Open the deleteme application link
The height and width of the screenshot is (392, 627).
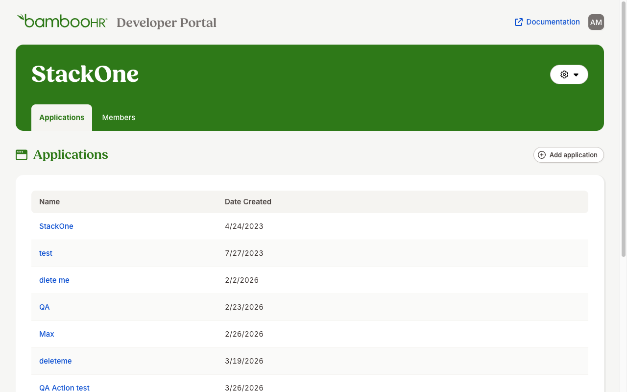pos(55,361)
